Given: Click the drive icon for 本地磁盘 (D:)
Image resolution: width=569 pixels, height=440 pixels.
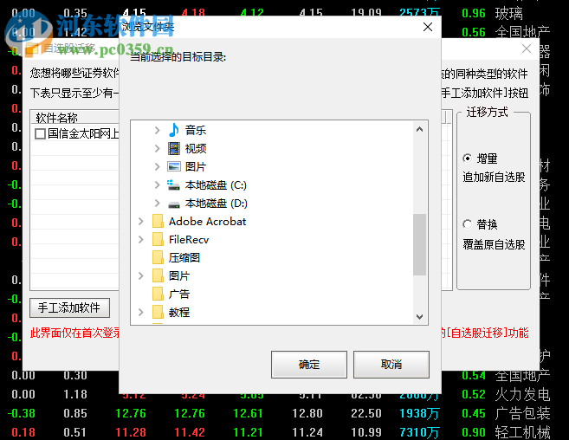Looking at the screenshot, I should (174, 204).
